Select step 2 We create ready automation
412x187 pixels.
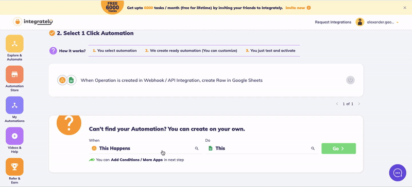[191, 51]
